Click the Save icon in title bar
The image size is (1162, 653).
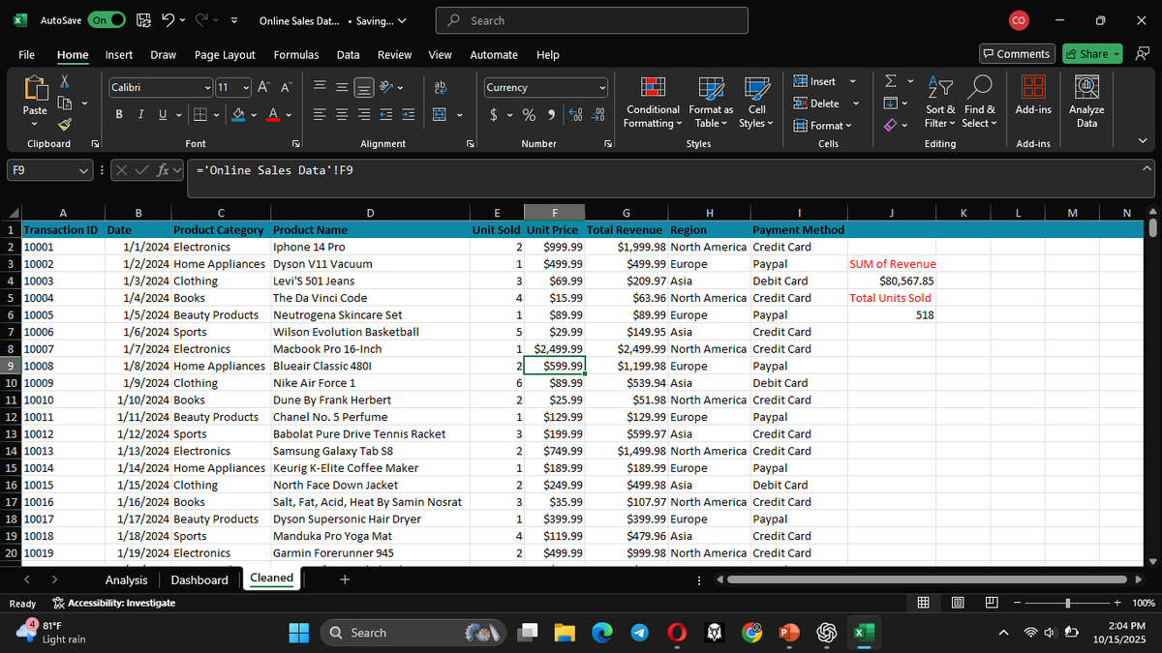click(x=142, y=20)
